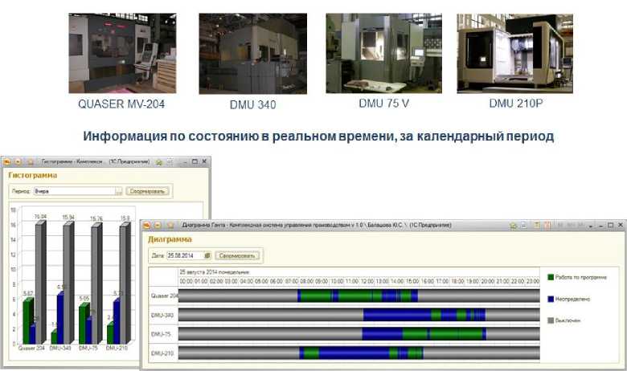This screenshot has width=627, height=371.
Task: Select the DMU 210P machine photo
Action: click(x=515, y=54)
